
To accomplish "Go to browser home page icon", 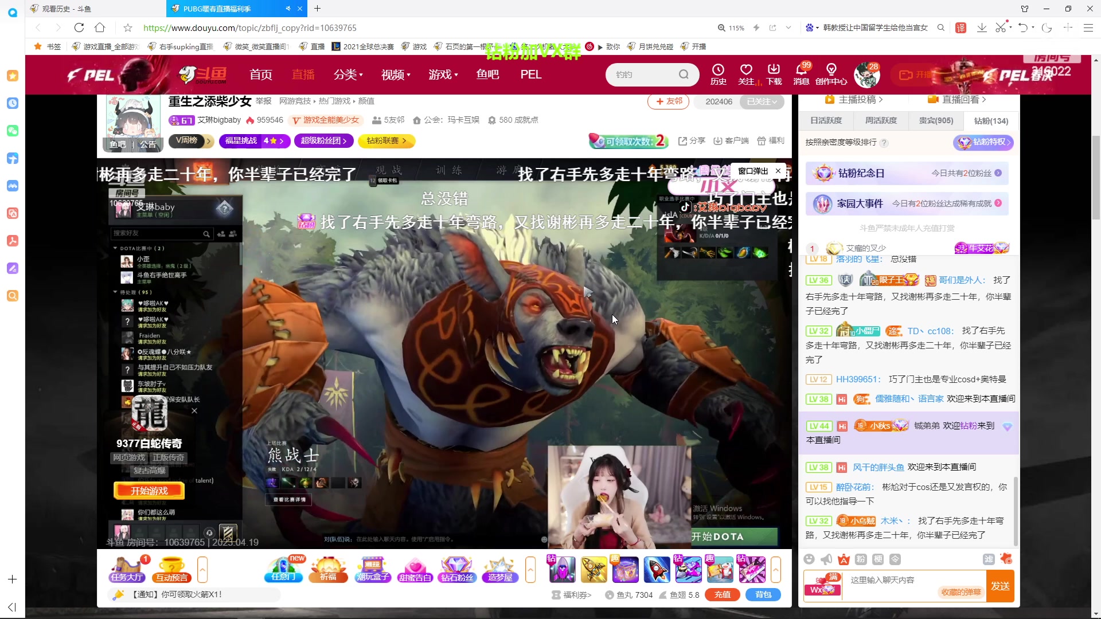I will click(x=100, y=28).
